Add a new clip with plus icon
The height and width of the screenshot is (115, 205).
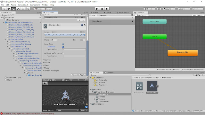pos(79,20)
